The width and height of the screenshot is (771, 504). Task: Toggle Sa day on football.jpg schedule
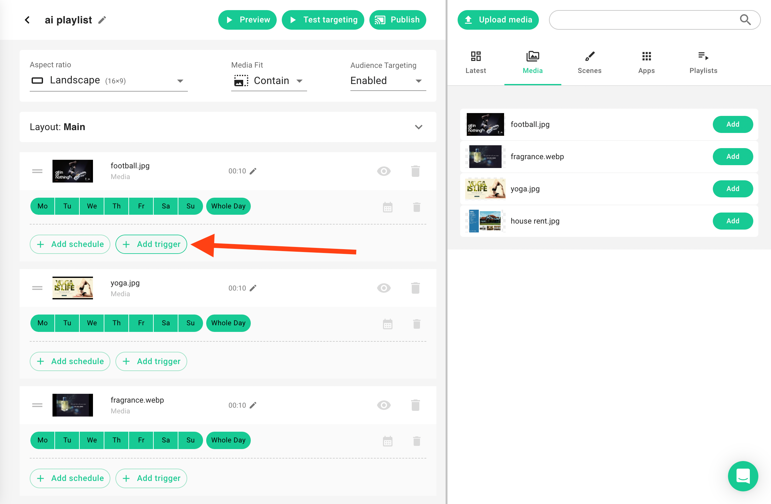pyautogui.click(x=165, y=206)
